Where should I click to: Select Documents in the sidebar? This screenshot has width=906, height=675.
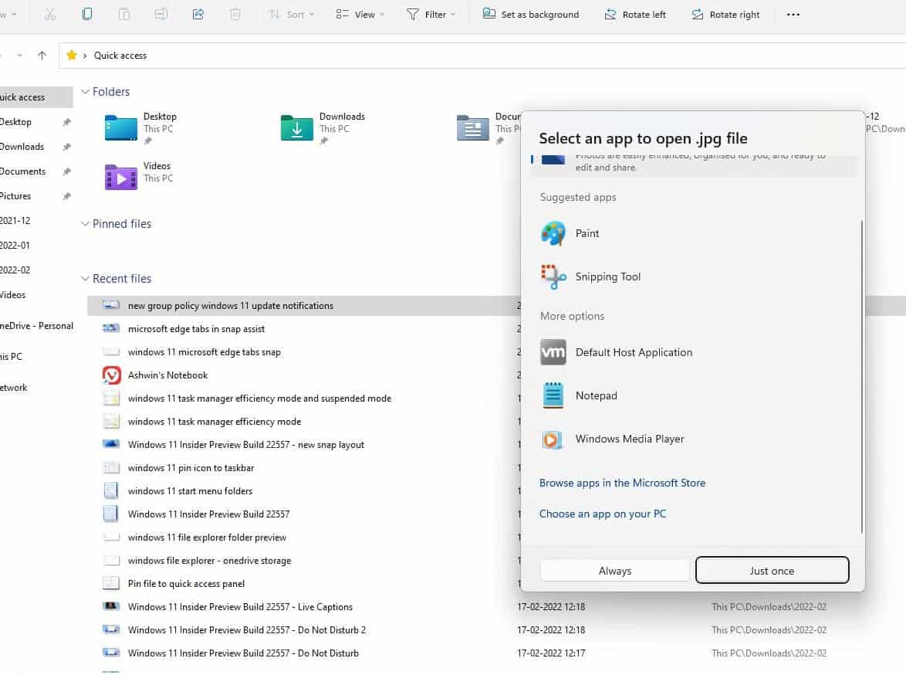pos(22,171)
